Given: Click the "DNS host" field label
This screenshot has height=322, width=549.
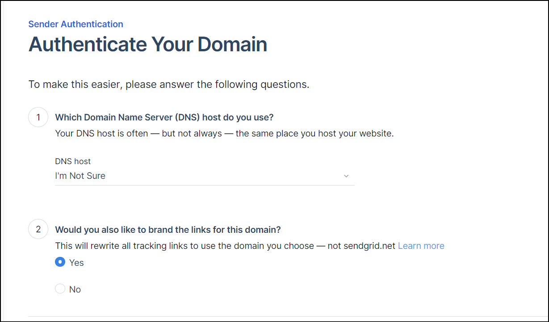Looking at the screenshot, I should point(73,161).
